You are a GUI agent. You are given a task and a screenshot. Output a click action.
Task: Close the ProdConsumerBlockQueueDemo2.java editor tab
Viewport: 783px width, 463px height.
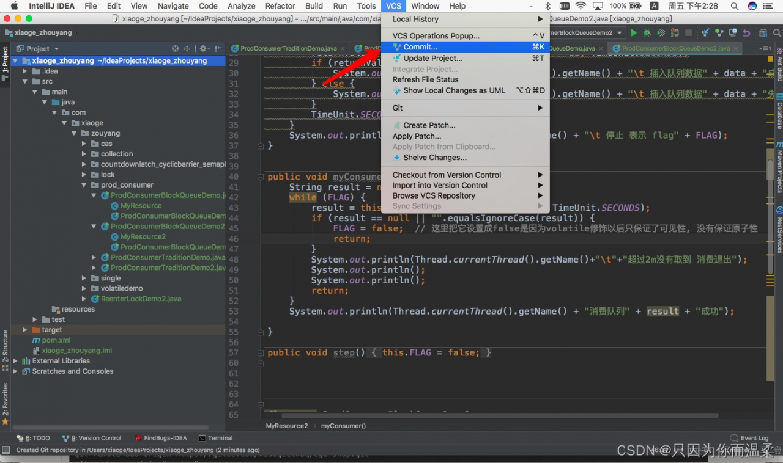click(x=735, y=48)
